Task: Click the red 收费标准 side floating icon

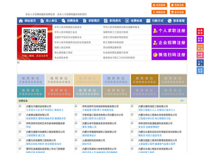Action: (200, 32)
